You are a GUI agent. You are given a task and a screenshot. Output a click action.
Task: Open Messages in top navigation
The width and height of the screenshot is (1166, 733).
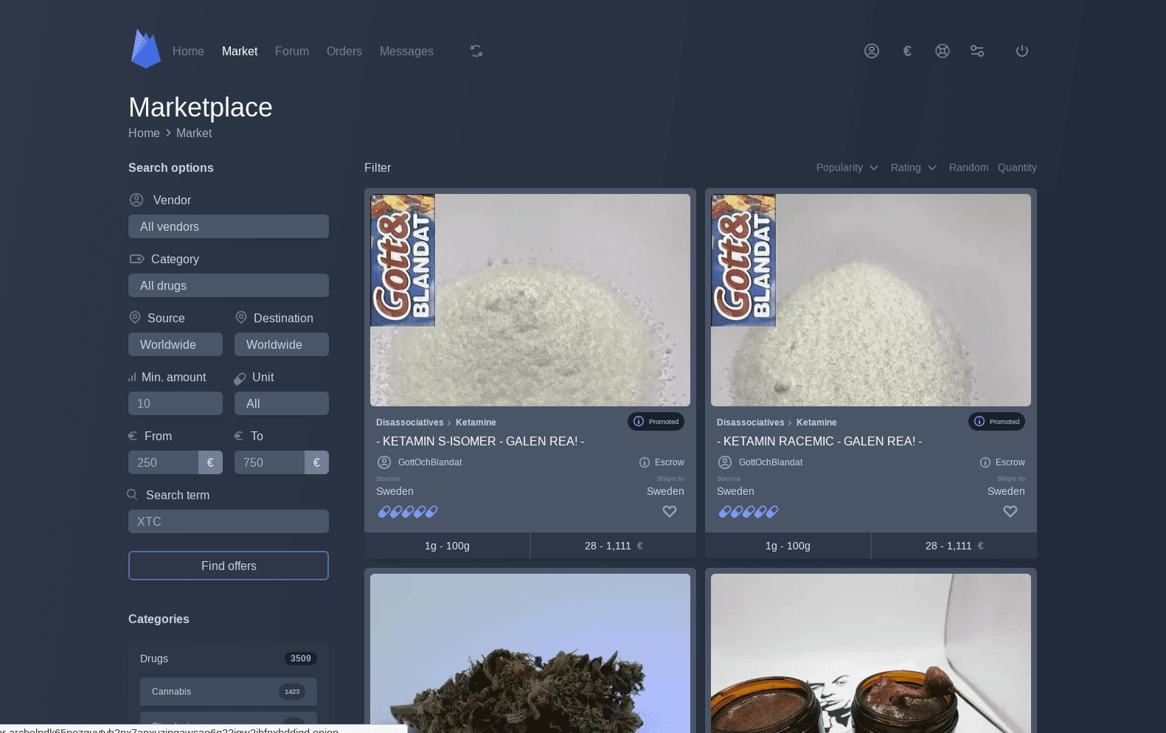tap(406, 51)
